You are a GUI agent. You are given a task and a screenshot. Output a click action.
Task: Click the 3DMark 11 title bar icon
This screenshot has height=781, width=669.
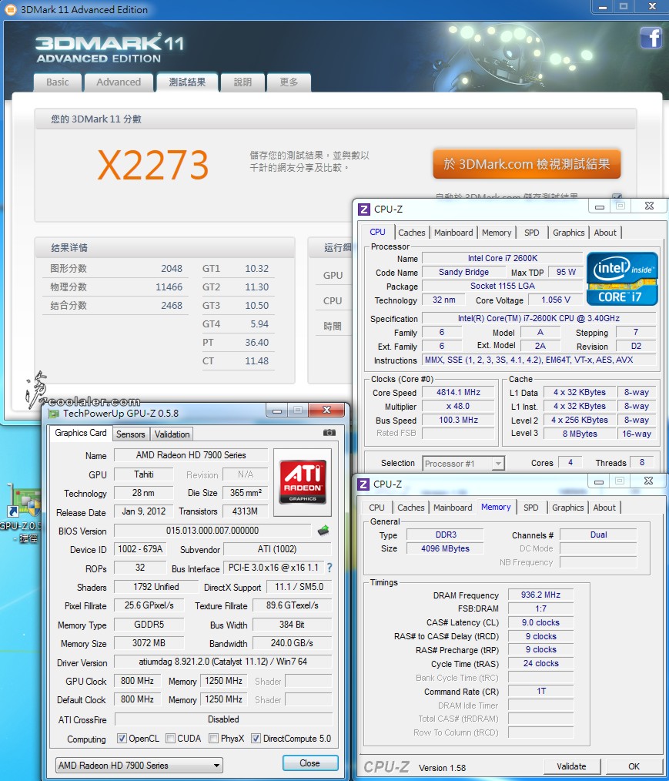click(10, 9)
